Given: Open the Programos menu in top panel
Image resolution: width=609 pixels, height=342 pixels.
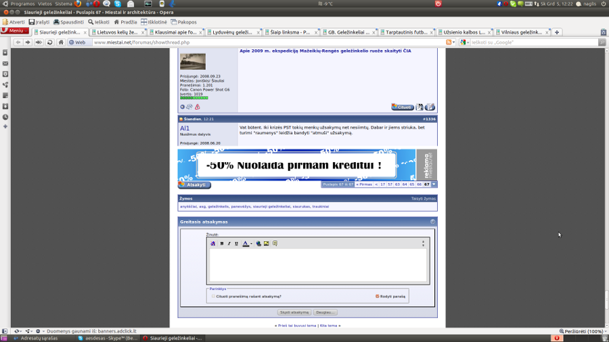Looking at the screenshot, I should (x=22, y=4).
